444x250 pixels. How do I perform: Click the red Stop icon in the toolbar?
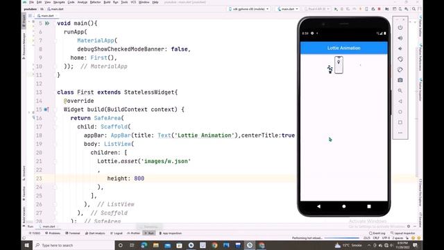click(379, 9)
